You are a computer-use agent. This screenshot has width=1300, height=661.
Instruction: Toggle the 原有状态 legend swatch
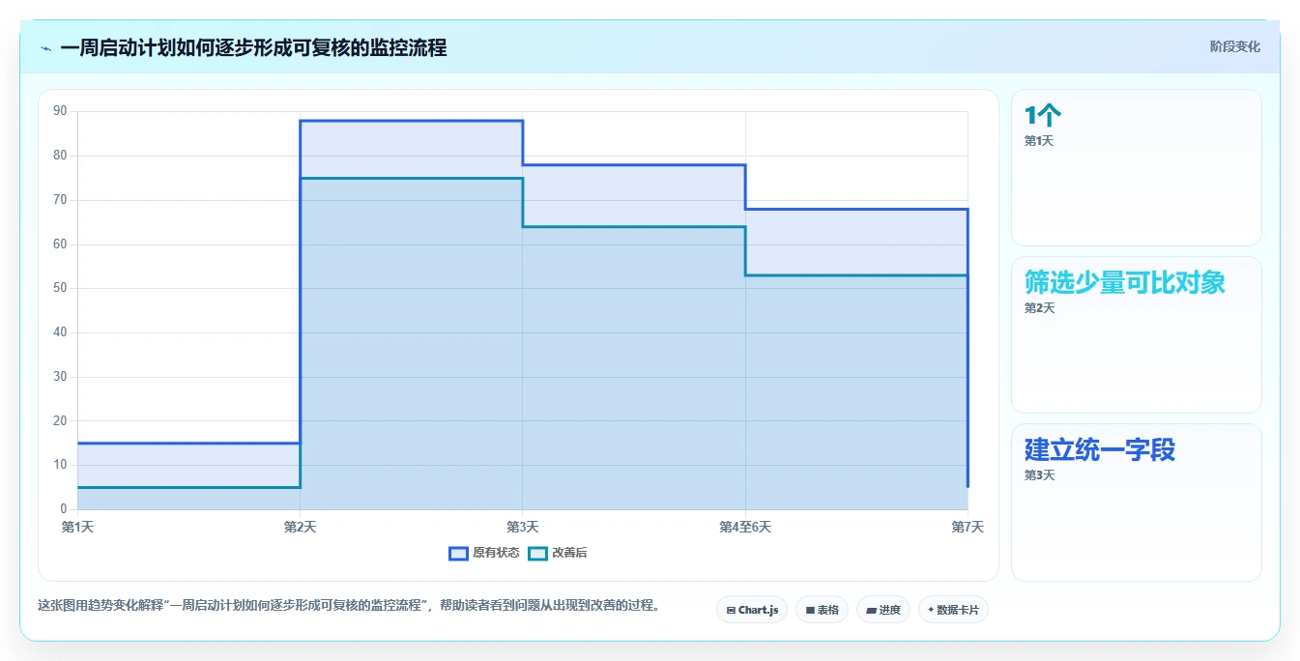[x=458, y=554]
